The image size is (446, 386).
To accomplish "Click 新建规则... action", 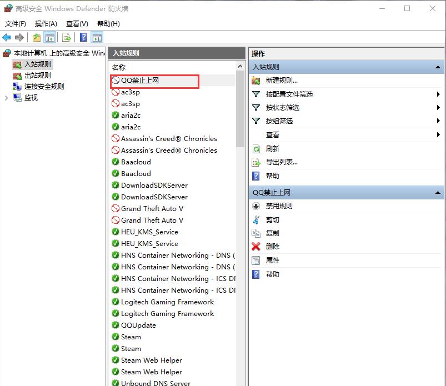I will tap(282, 81).
